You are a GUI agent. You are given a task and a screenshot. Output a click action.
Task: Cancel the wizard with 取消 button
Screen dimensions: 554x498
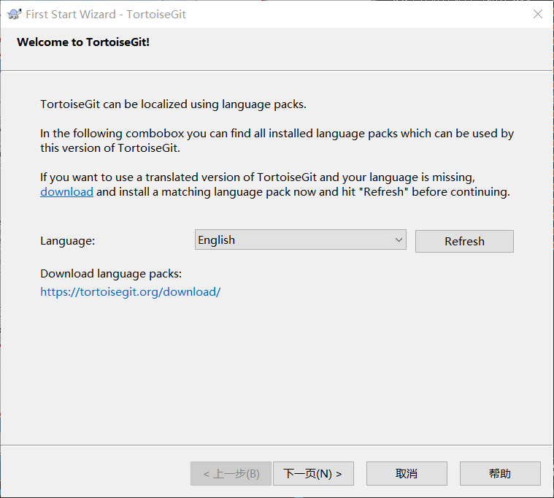(407, 473)
